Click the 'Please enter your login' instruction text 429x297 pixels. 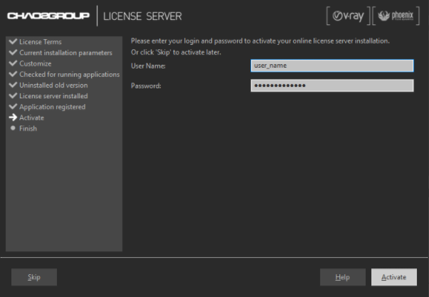(260, 41)
